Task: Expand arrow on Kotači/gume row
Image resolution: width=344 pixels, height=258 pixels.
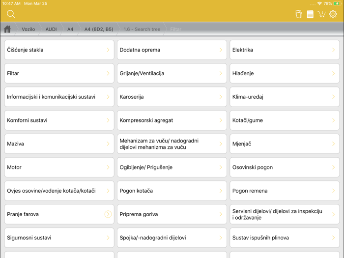Action: click(334, 120)
